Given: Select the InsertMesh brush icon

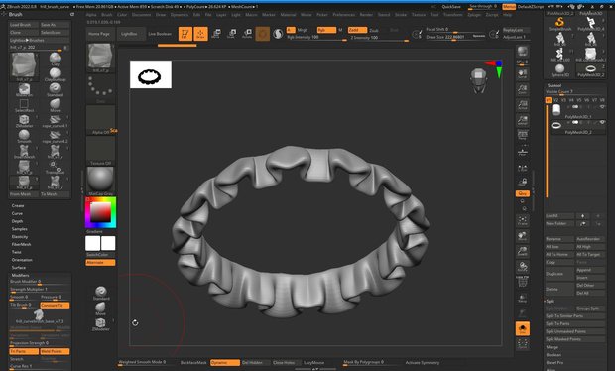Looking at the screenshot, I should [24, 152].
